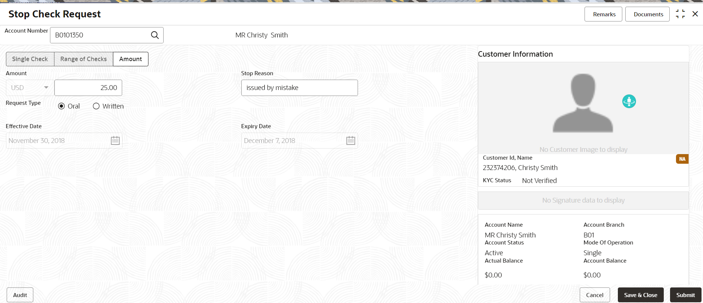This screenshot has height=303, width=703.
Task: Click the Cancel button
Action: point(595,295)
